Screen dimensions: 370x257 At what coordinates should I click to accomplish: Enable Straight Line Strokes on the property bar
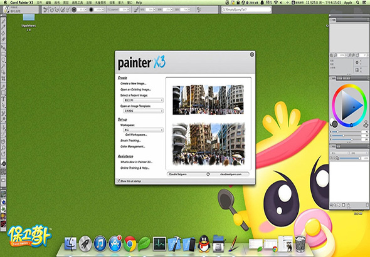57,9
